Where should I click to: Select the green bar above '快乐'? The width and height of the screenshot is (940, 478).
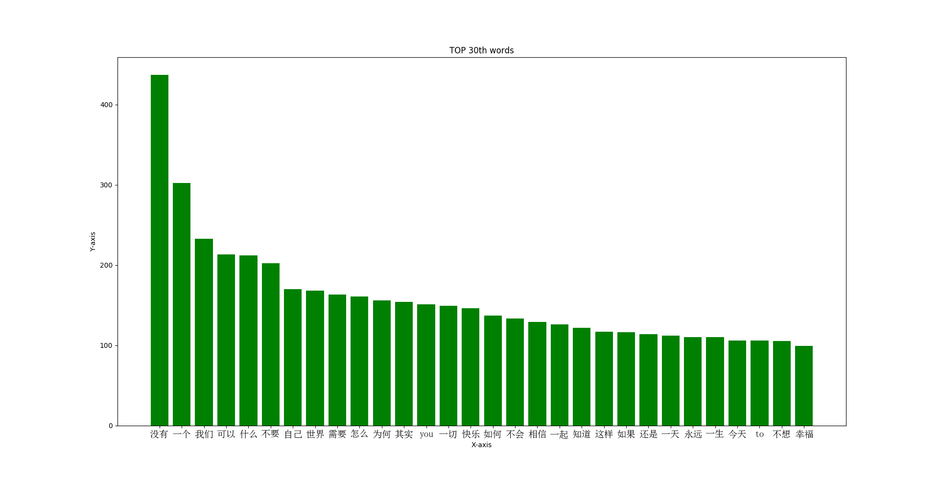click(x=470, y=367)
